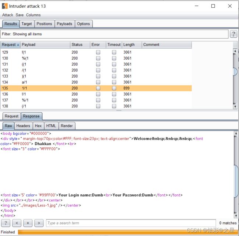Switch to the Target tab
Image resolution: width=239 pixels, height=236 pixels.
pyautogui.click(x=27, y=24)
